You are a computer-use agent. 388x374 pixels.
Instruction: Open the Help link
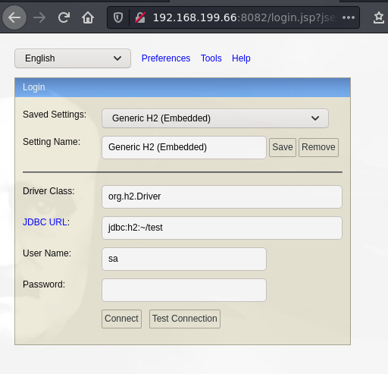241,58
